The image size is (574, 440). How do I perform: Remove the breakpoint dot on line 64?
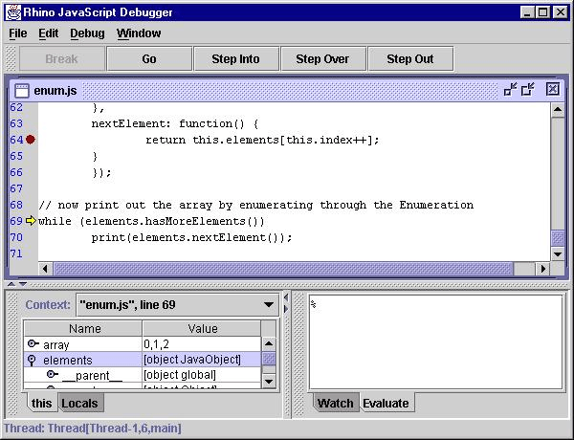tap(30, 140)
